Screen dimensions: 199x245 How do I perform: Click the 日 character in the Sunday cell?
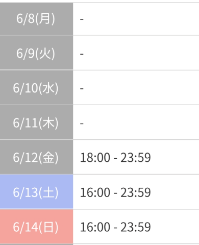click(48, 227)
